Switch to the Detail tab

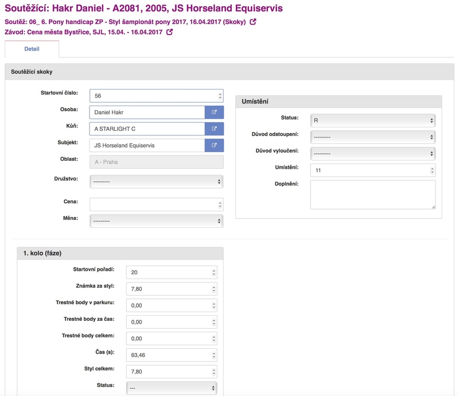tap(32, 49)
